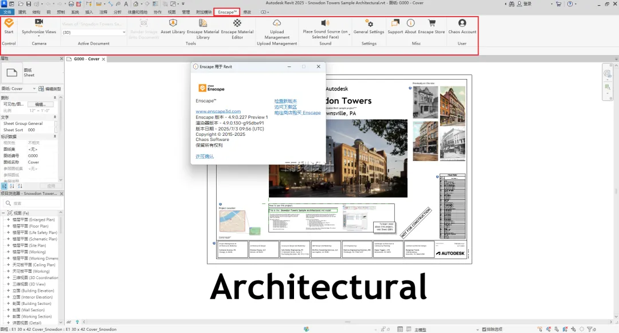Open the Asset Library

(173, 26)
